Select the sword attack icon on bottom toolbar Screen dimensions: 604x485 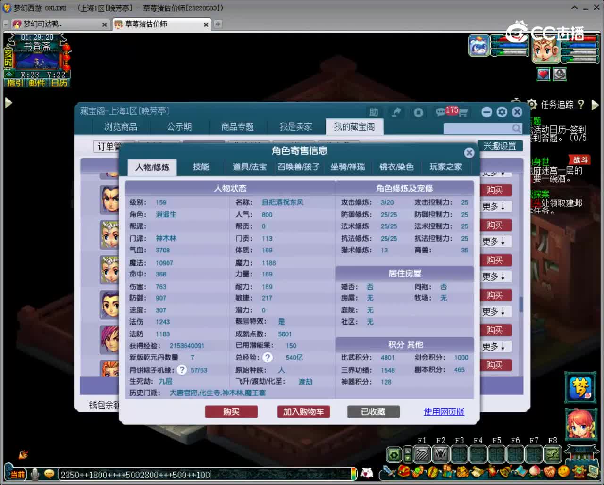click(388, 471)
